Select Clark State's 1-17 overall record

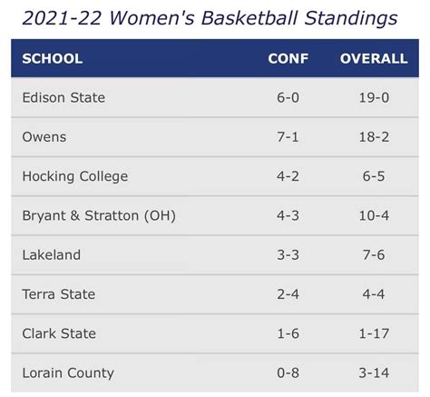pyautogui.click(x=374, y=333)
